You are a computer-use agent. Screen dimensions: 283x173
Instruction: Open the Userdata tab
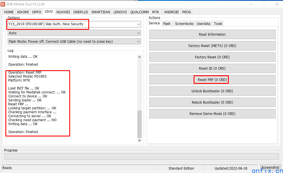click(204, 24)
